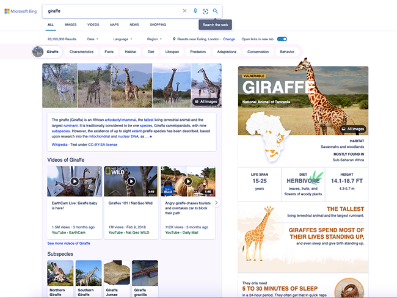Select the Giraffe topic chip
This screenshot has width=397, height=298.
47,52
